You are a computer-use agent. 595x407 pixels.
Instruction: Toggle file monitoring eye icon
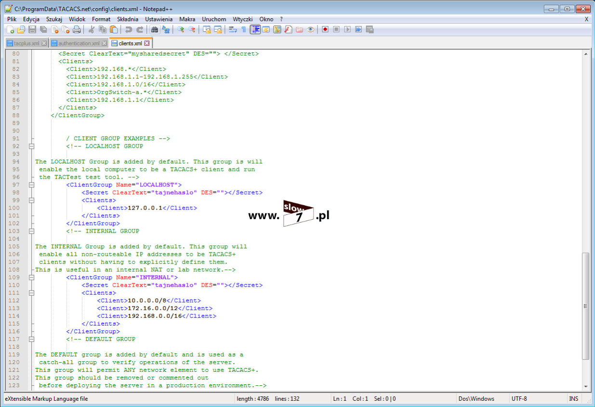(x=310, y=29)
